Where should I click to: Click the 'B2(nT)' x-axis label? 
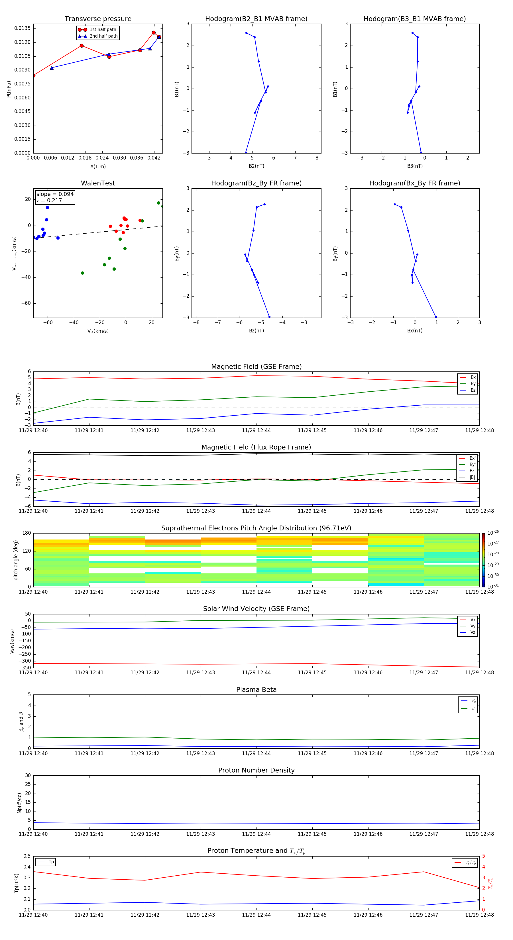[256, 166]
